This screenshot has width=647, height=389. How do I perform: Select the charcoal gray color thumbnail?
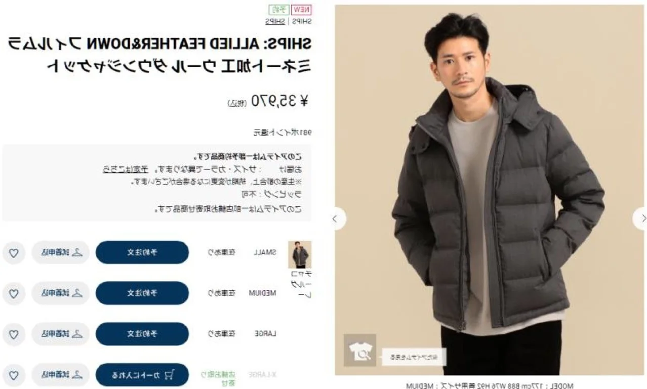click(x=300, y=254)
